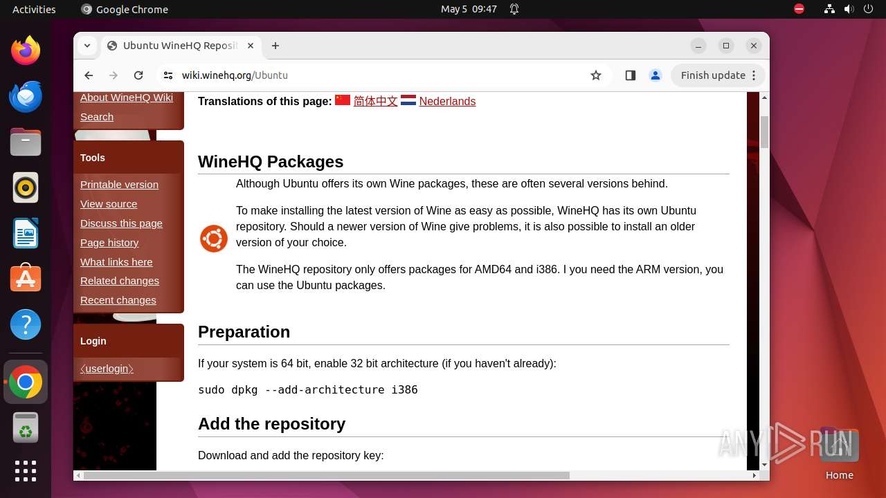Screen dimensions: 886x498
Task: Open the Related changes link
Action: [120, 281]
